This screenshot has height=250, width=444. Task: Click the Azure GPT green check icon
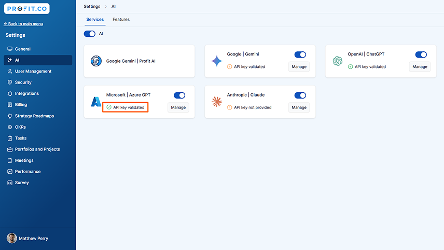pos(109,107)
